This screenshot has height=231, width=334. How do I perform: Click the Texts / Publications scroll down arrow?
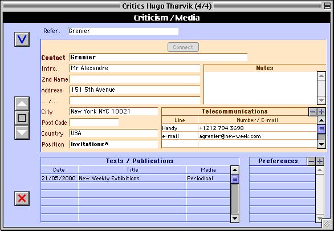click(235, 218)
